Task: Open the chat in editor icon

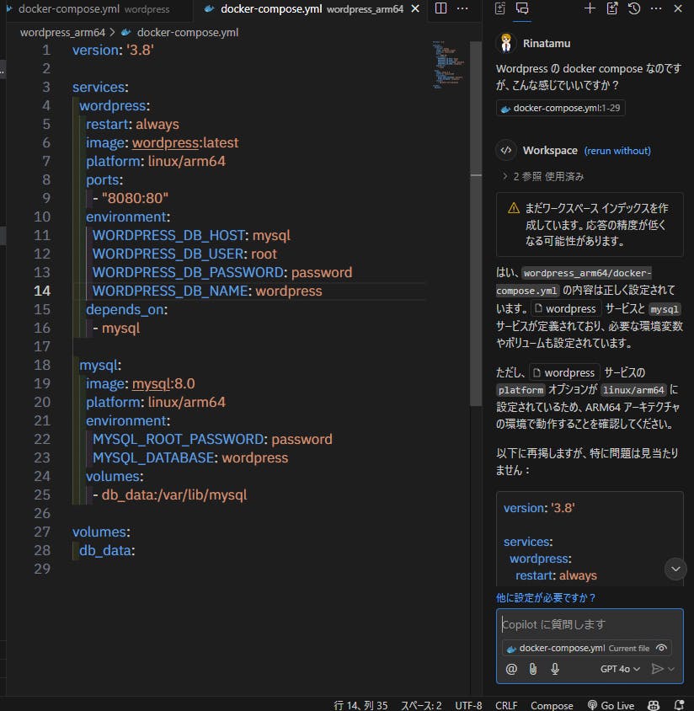Action: click(x=612, y=8)
